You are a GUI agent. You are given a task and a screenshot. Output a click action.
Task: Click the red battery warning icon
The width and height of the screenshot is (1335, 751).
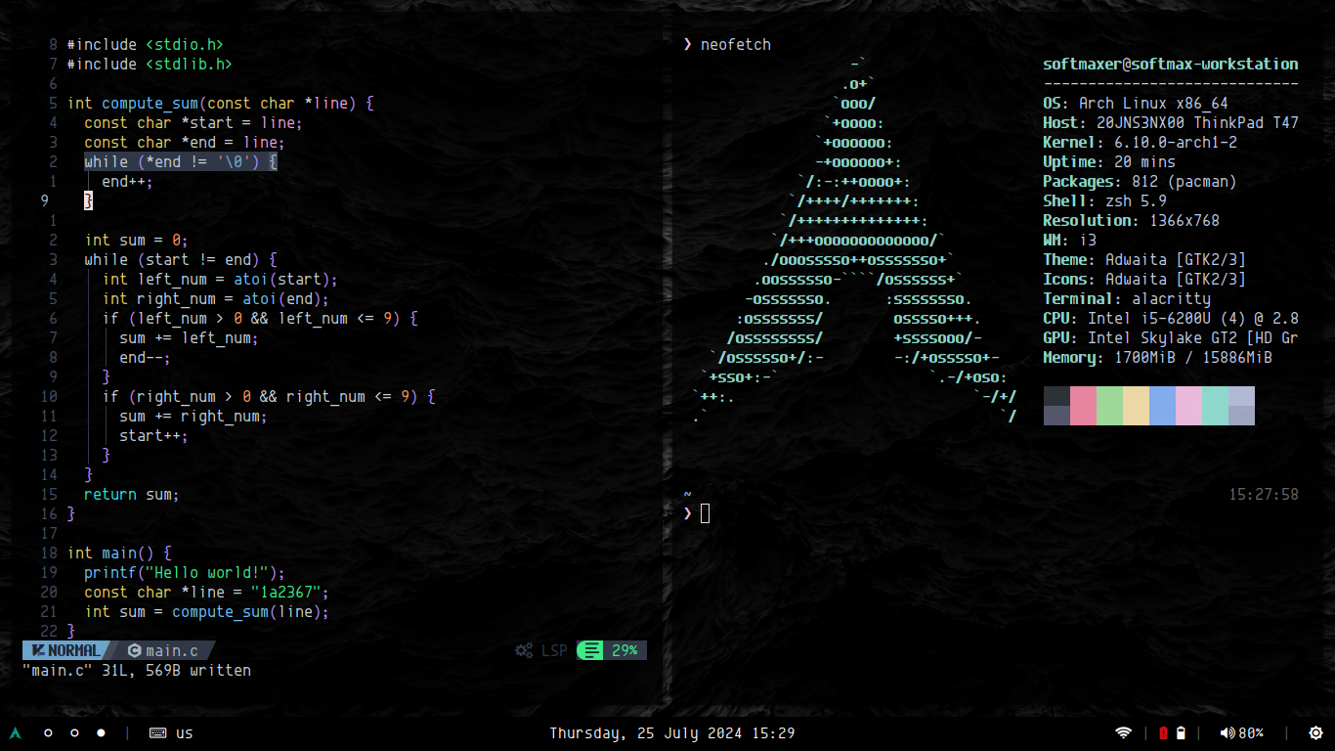(1163, 732)
